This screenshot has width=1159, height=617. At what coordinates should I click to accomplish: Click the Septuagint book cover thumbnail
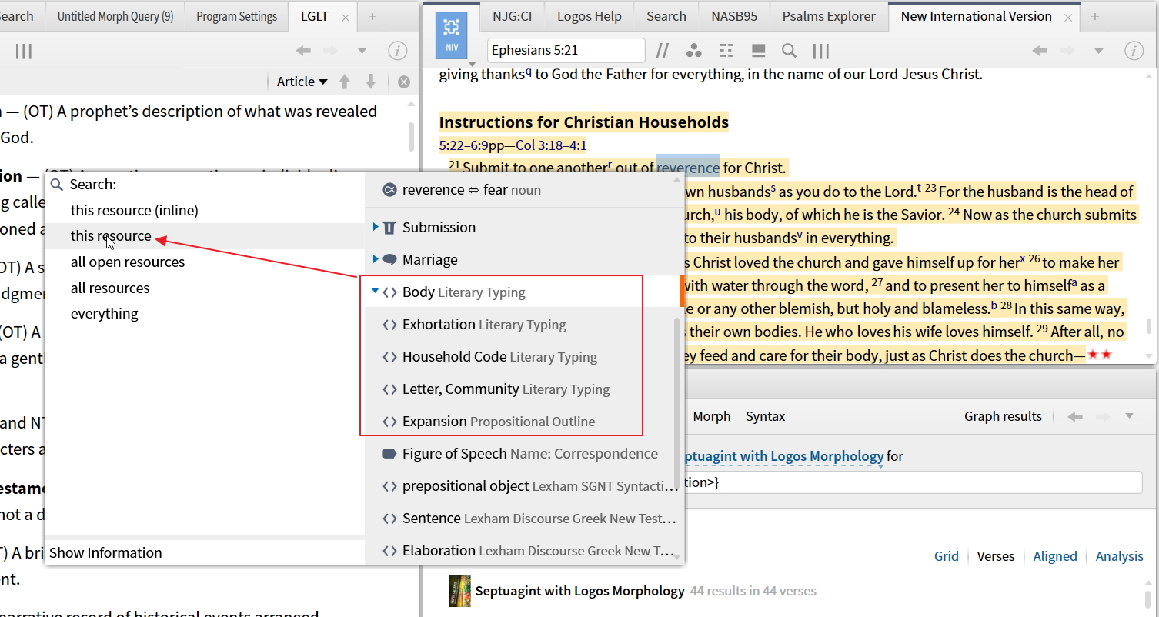pos(459,591)
